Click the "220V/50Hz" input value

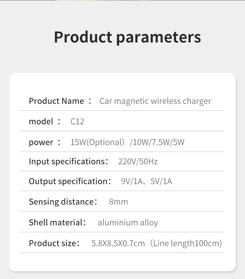(x=138, y=162)
